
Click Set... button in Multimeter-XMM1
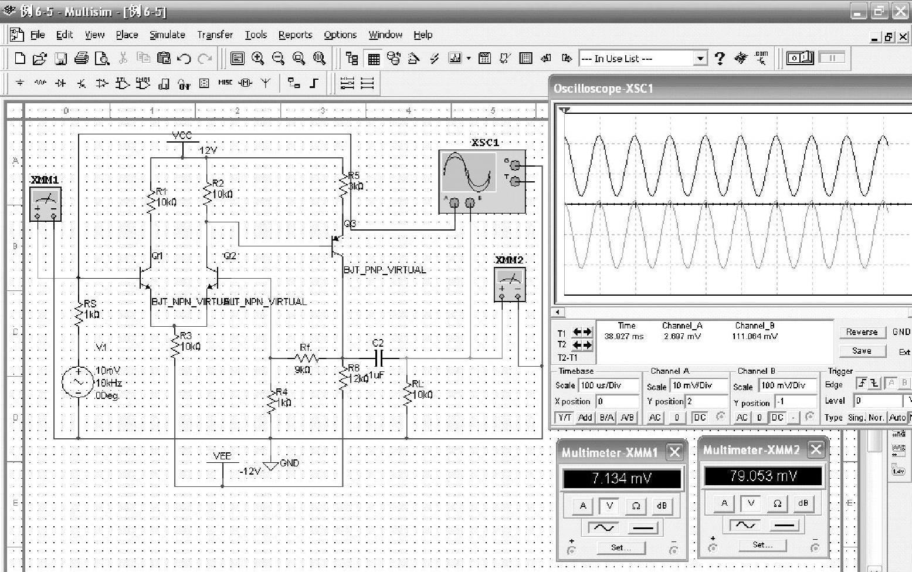pyautogui.click(x=621, y=547)
